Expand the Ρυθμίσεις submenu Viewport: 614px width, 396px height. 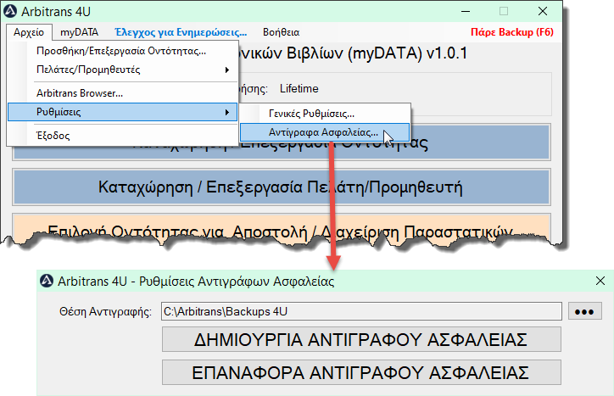click(123, 112)
